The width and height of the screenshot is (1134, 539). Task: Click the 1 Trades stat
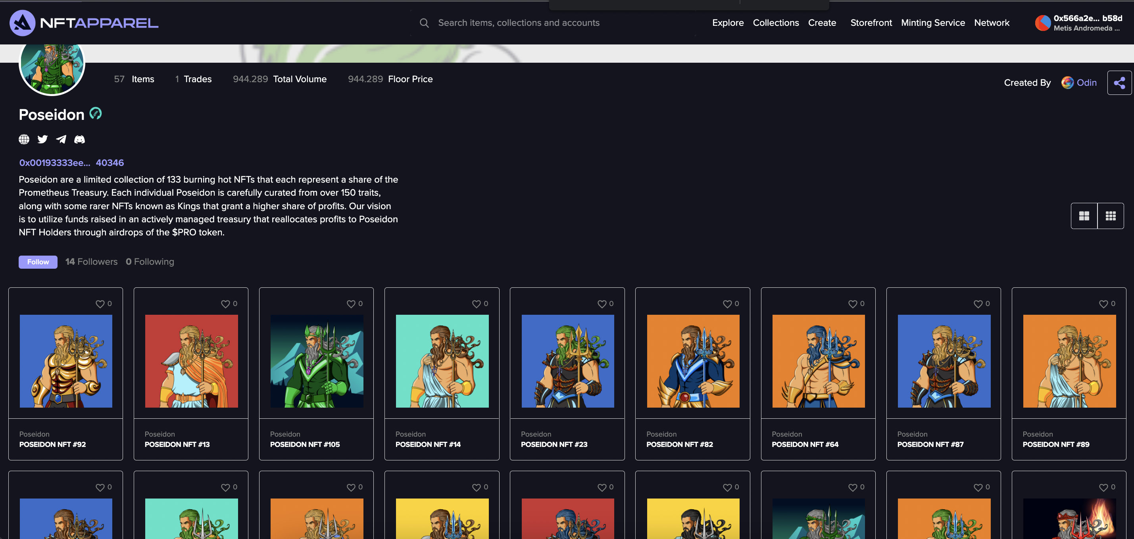coord(193,79)
